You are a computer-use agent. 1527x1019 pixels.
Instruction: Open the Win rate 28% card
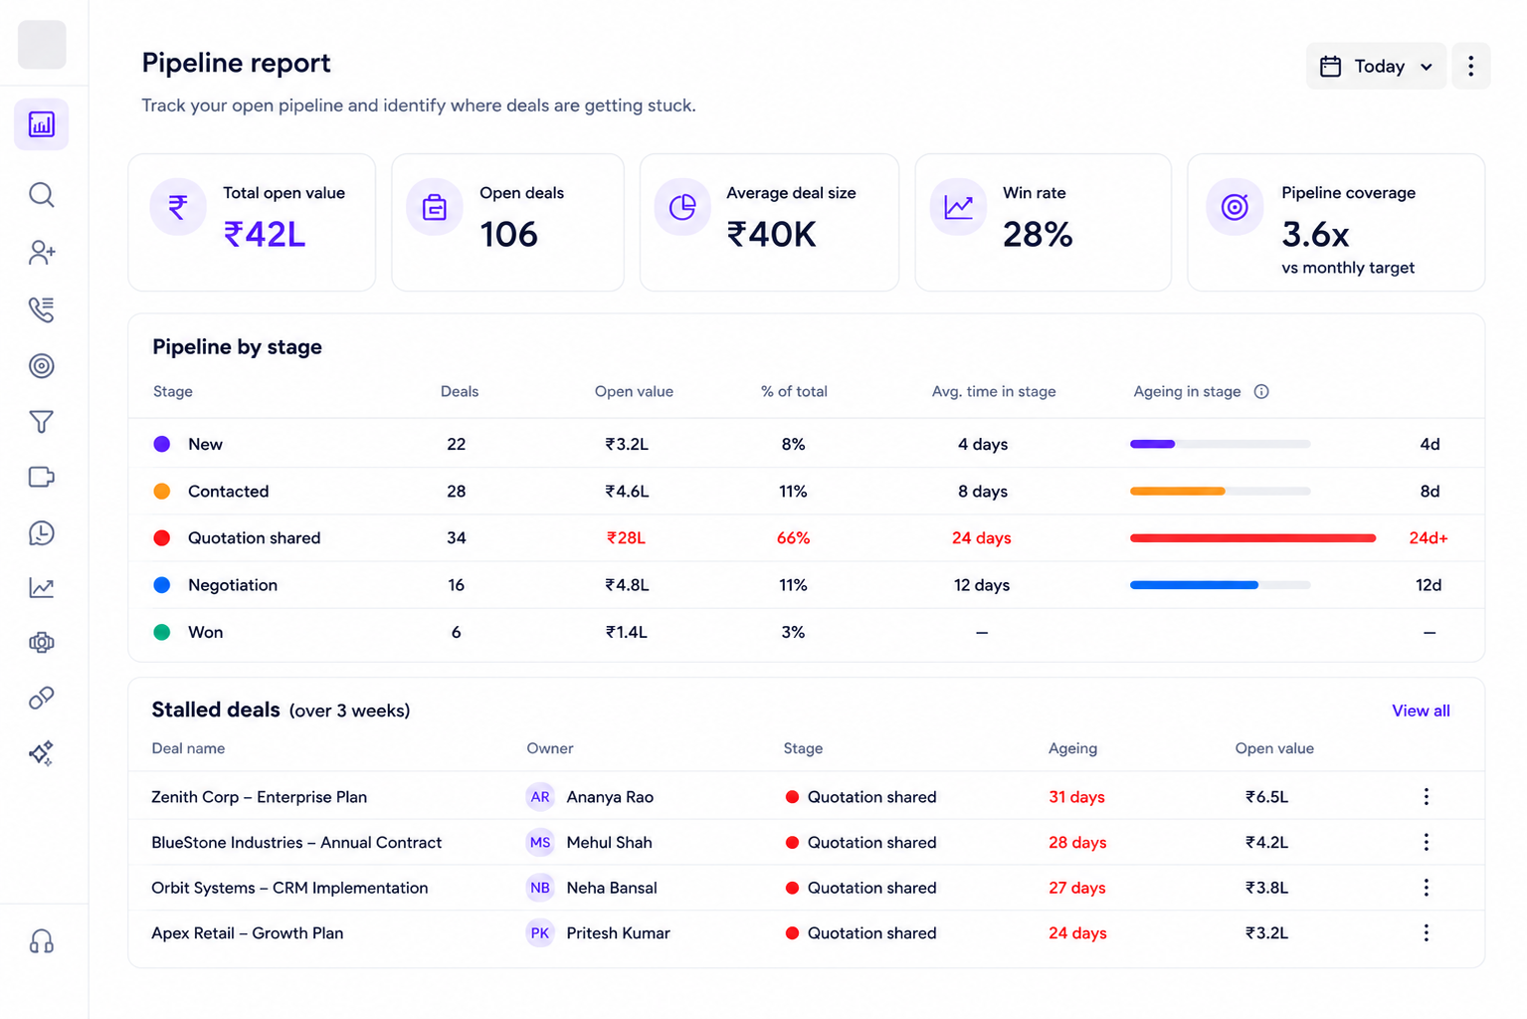pyautogui.click(x=1043, y=222)
